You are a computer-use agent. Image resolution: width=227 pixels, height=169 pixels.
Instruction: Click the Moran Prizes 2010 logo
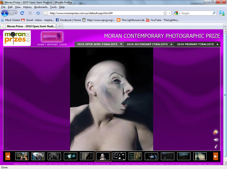[17, 38]
